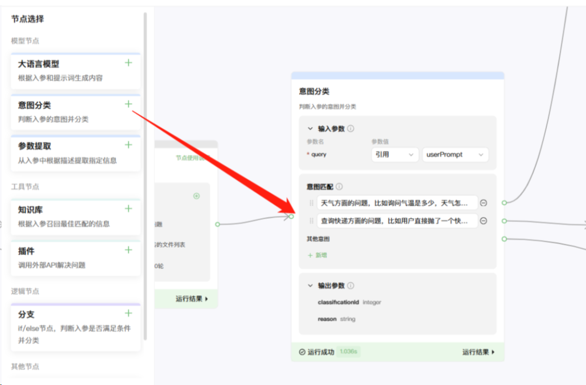Remove the 查询快递方面的问题 intent row
This screenshot has width=586, height=385.
(483, 221)
